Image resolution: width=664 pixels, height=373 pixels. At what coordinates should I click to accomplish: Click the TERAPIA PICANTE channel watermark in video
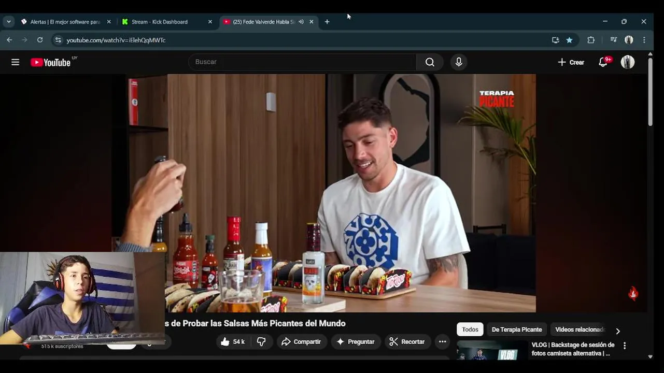pyautogui.click(x=497, y=99)
